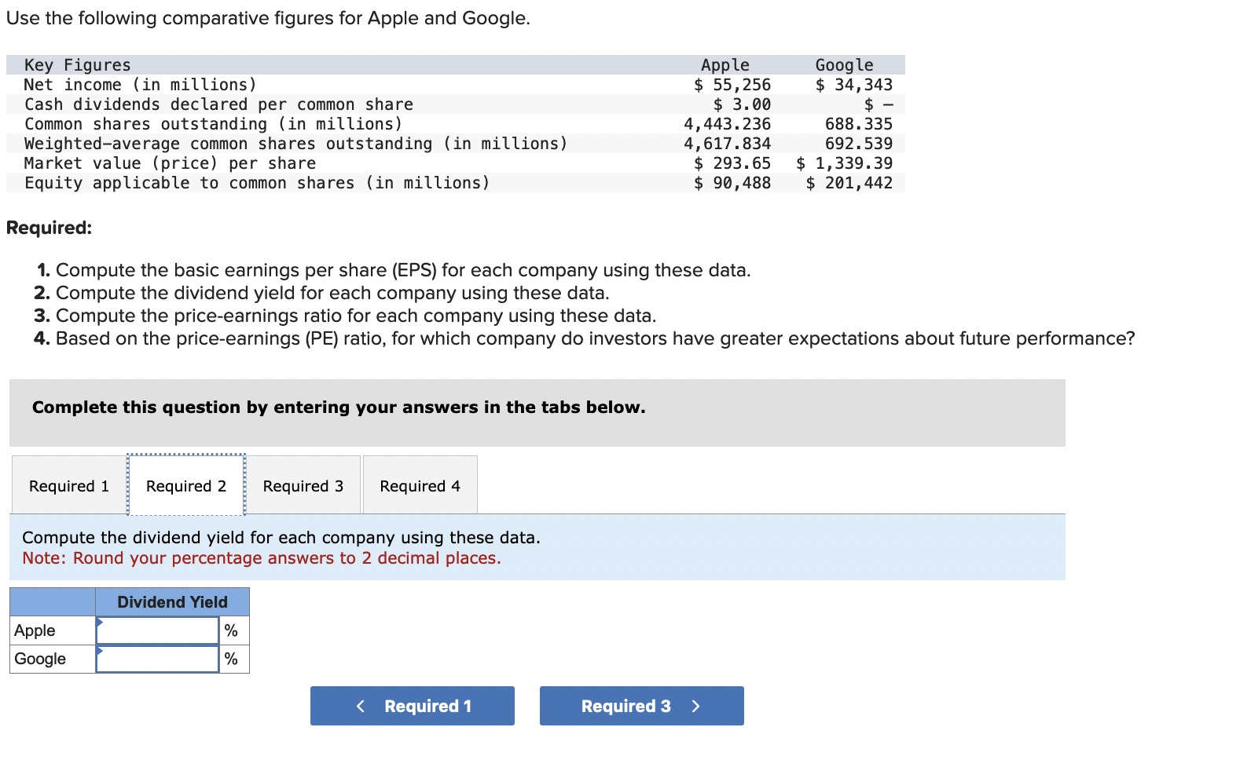Click Apple common shares outstanding 4,443.236
This screenshot has width=1251, height=760.
(x=728, y=124)
